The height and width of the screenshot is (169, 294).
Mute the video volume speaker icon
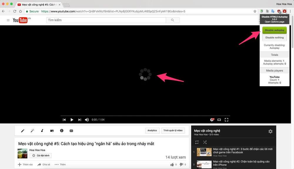[87, 120]
